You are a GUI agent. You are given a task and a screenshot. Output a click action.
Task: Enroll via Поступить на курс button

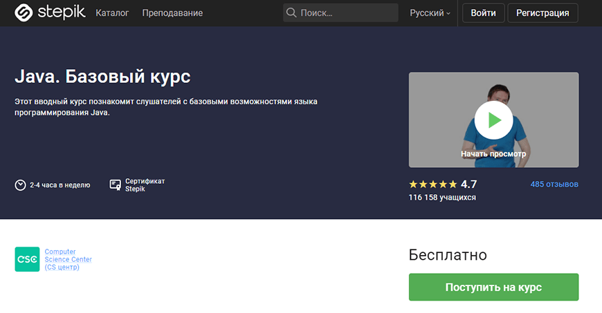[493, 287]
